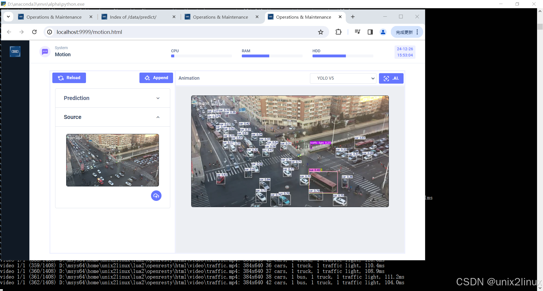Screen dimensions: 543x291
Task: Click the date and time badge
Action: pos(405,52)
